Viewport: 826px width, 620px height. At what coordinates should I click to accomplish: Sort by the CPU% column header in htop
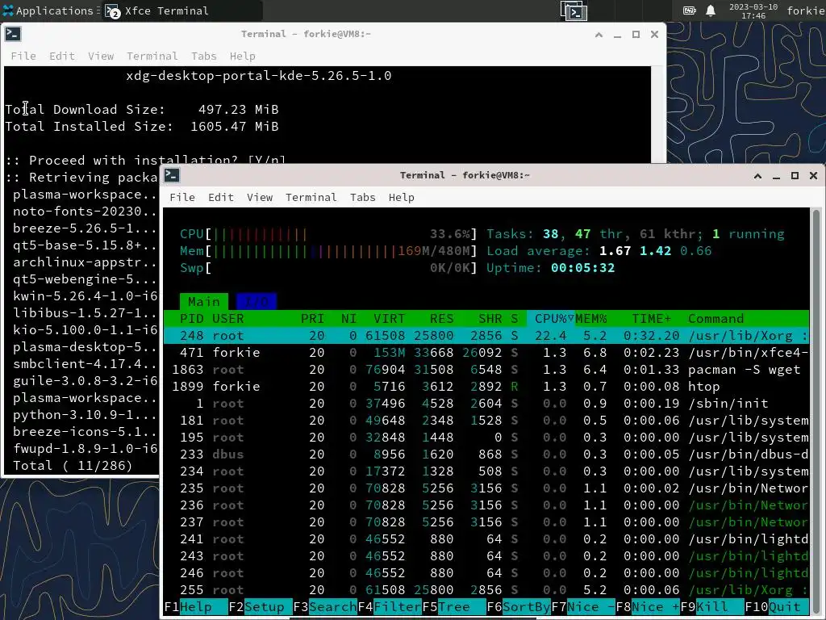(551, 318)
